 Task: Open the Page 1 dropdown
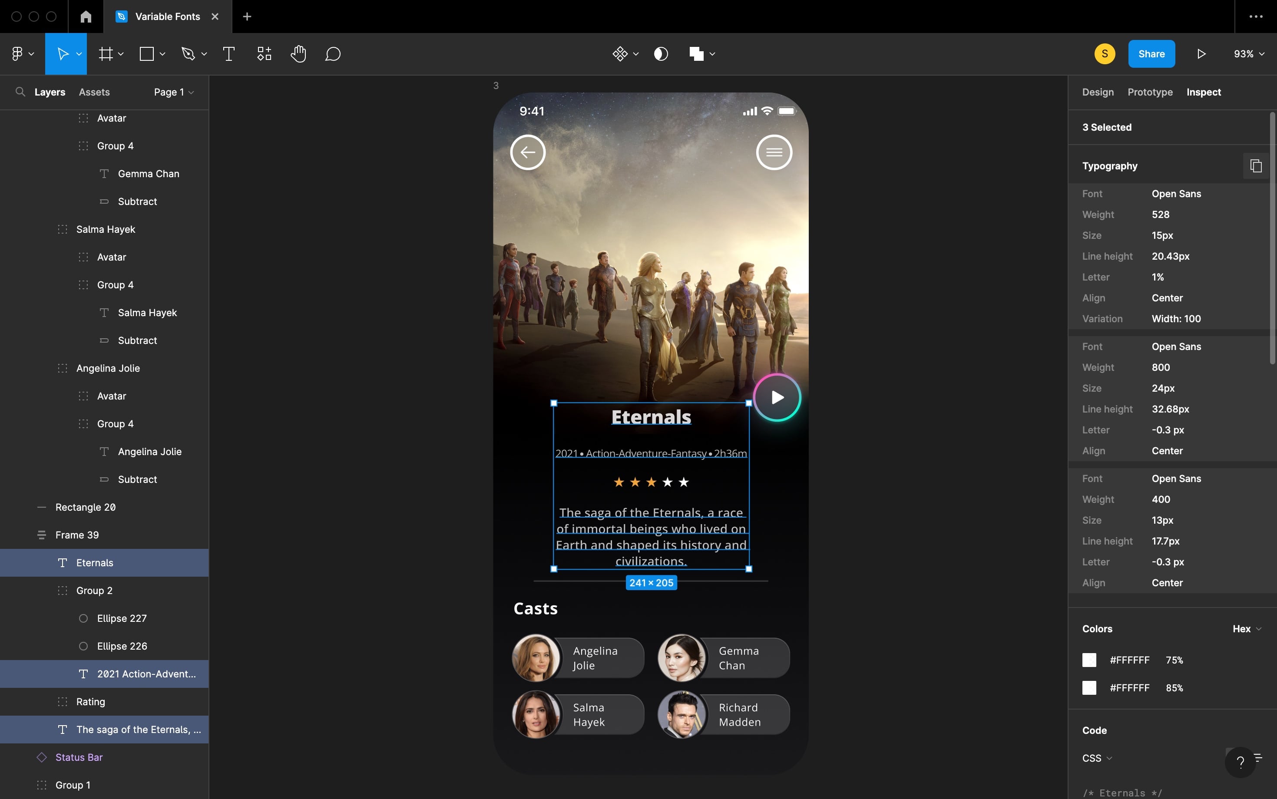click(x=174, y=92)
